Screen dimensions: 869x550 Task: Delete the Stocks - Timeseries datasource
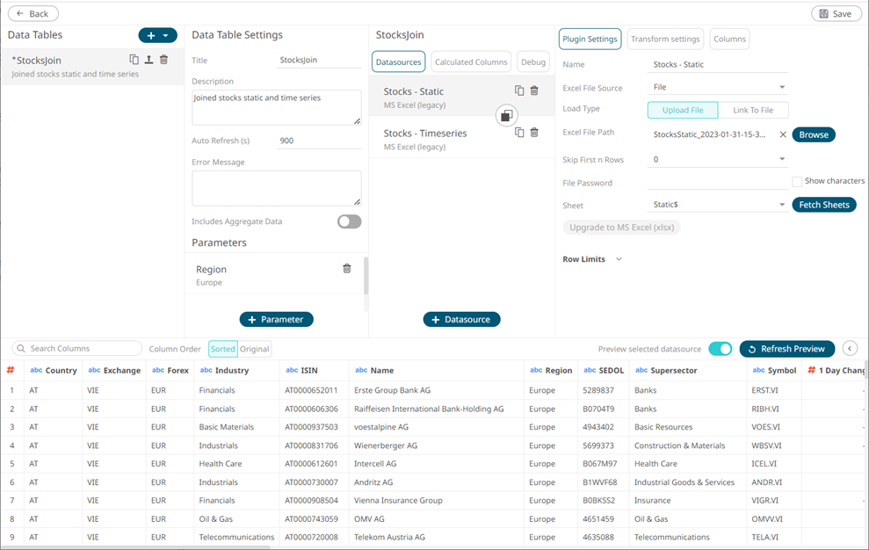coord(534,132)
